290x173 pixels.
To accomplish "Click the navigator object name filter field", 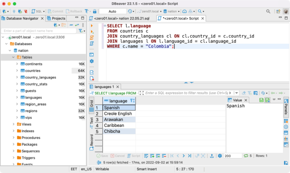I will (38, 31).
